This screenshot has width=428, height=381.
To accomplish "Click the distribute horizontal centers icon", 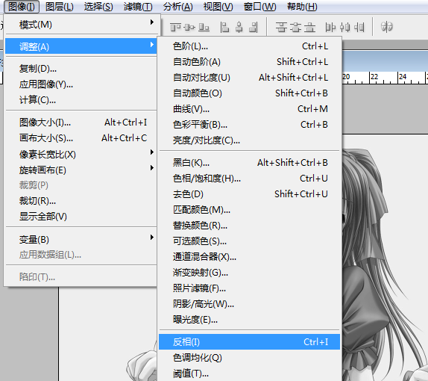I will [345, 28].
